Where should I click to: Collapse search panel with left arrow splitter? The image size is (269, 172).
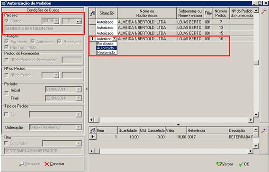coord(87,89)
